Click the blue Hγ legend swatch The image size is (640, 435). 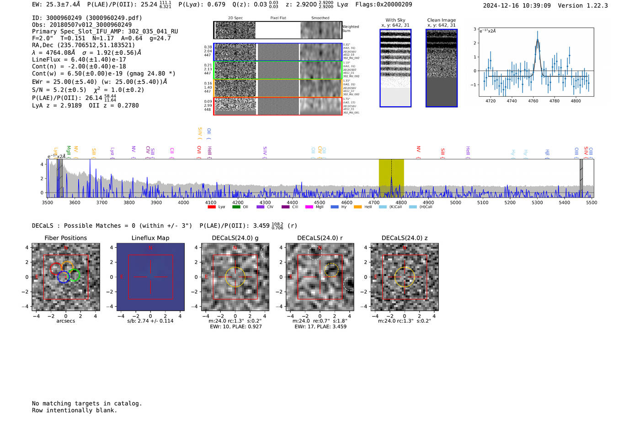click(335, 207)
